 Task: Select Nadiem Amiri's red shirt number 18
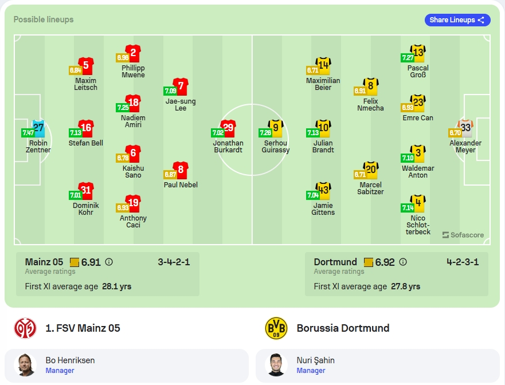(134, 103)
